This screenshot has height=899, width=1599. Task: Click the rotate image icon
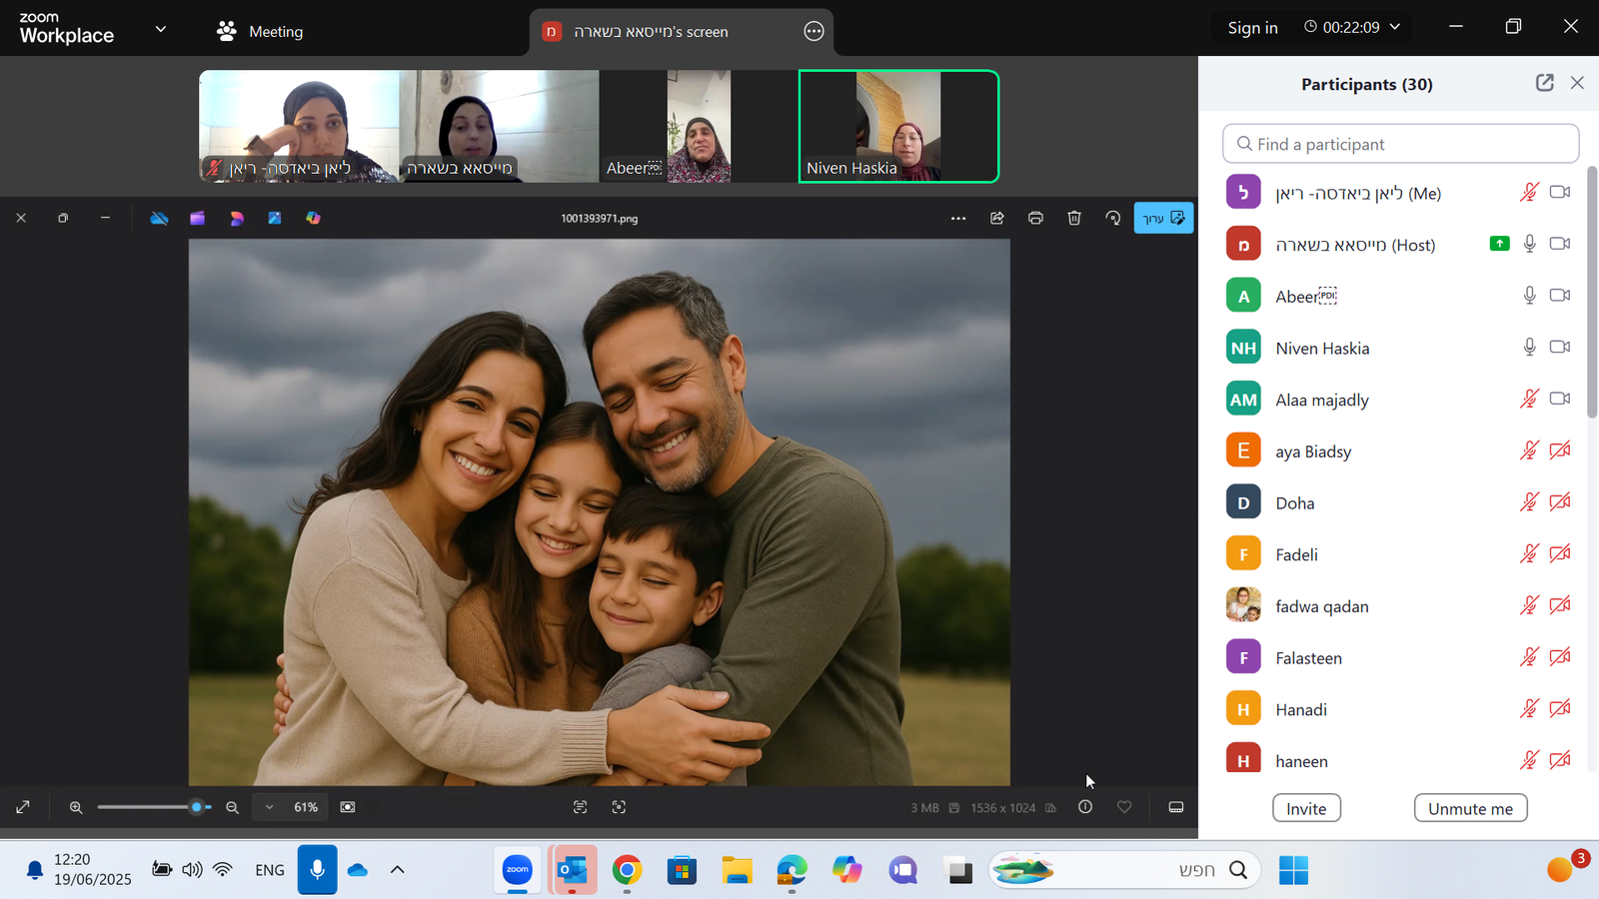1113,218
